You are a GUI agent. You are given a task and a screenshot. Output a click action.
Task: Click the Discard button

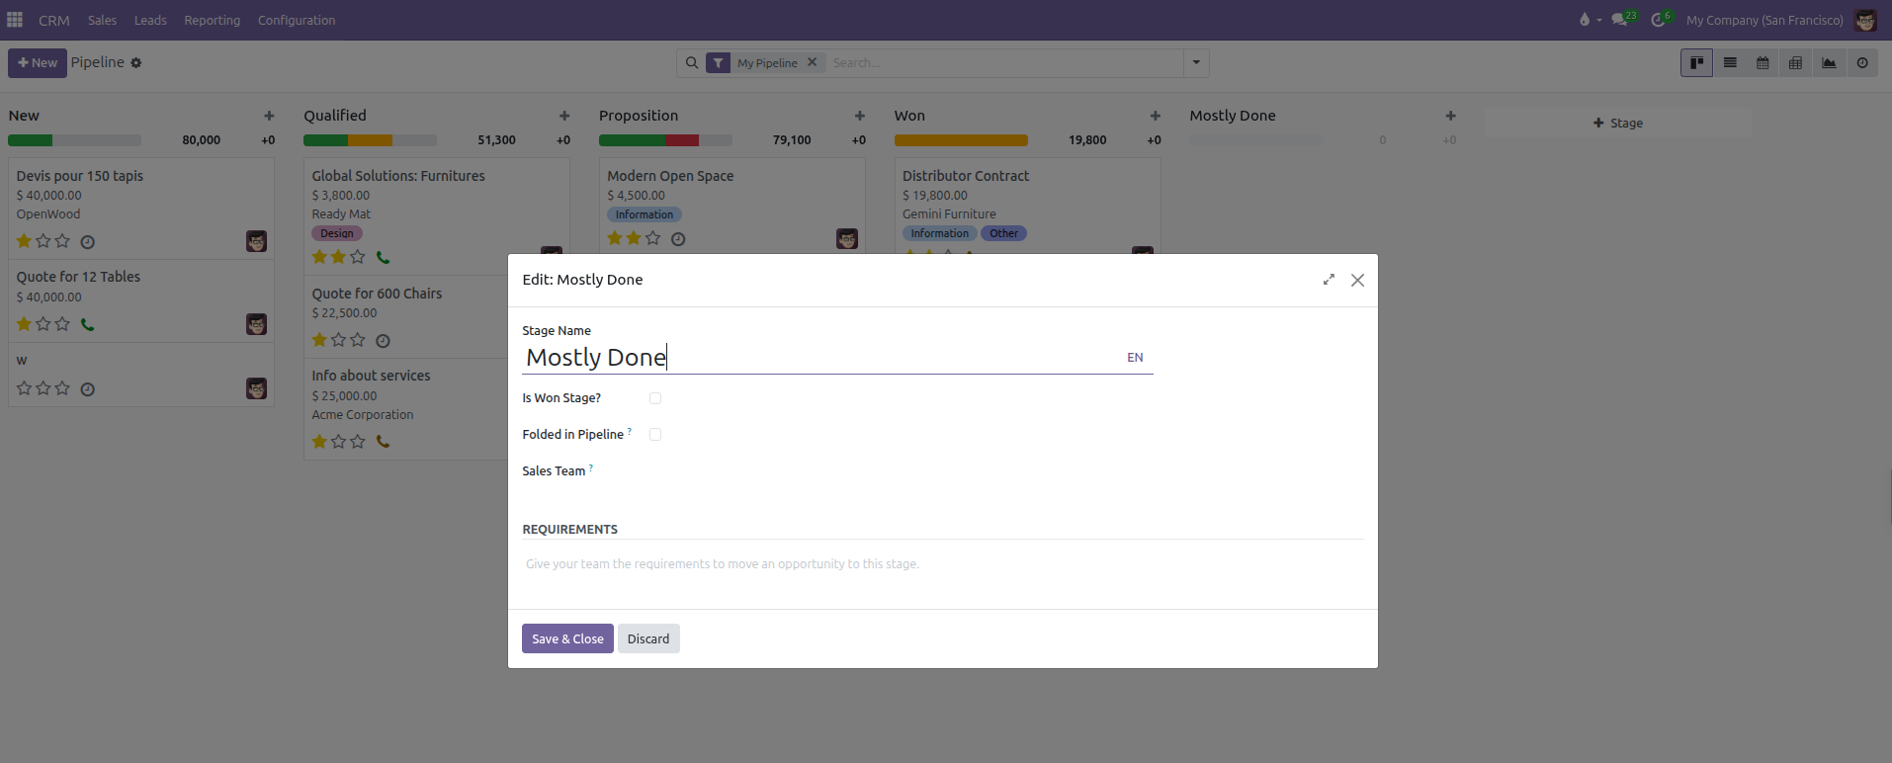coord(648,638)
